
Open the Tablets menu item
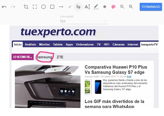(58, 44)
